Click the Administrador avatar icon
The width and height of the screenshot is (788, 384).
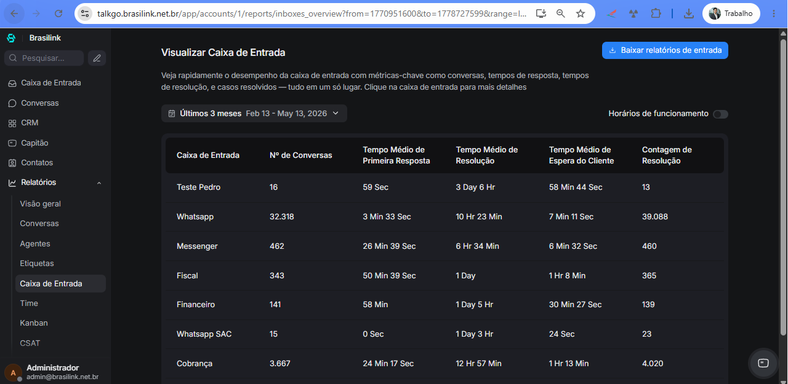[13, 372]
